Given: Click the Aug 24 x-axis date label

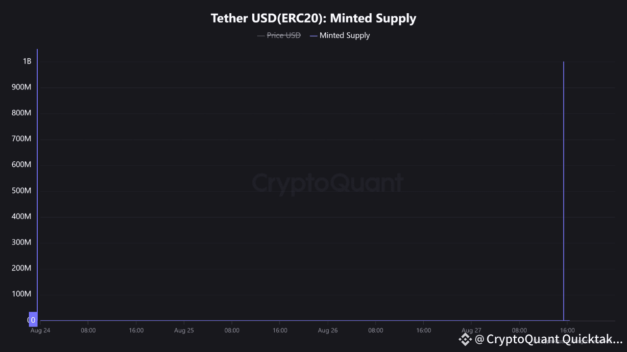Looking at the screenshot, I should click(x=40, y=330).
